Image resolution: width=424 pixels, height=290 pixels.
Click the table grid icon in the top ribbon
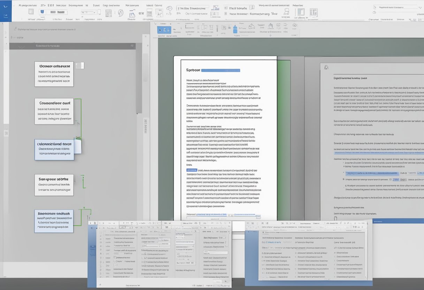(x=108, y=13)
